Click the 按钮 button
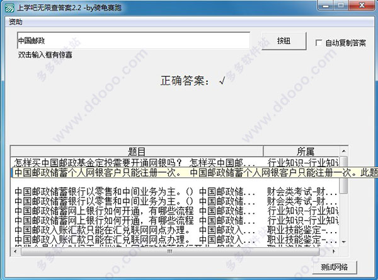The image size is (378, 280). [x=283, y=41]
